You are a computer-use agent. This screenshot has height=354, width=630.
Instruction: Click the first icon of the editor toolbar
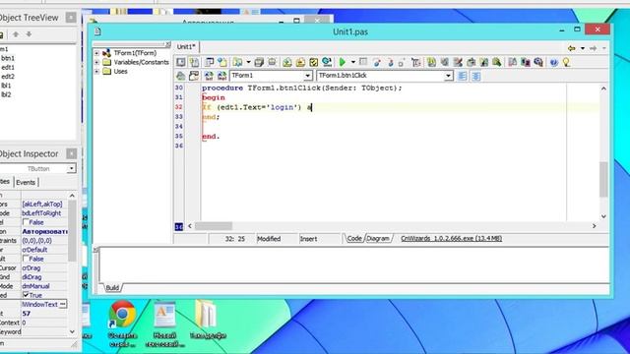181,62
